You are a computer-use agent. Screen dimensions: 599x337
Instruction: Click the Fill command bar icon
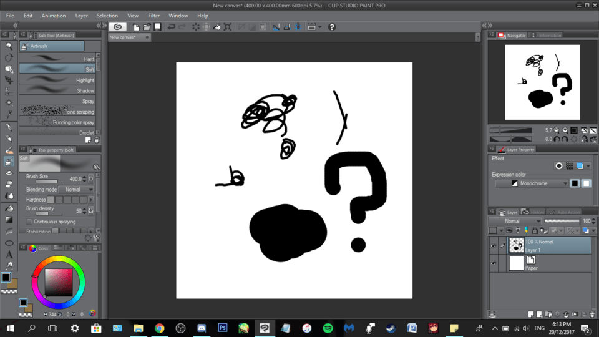pos(217,27)
